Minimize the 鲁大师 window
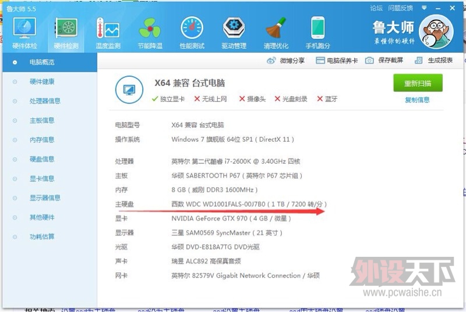This screenshot has height=312, width=466. click(438, 8)
